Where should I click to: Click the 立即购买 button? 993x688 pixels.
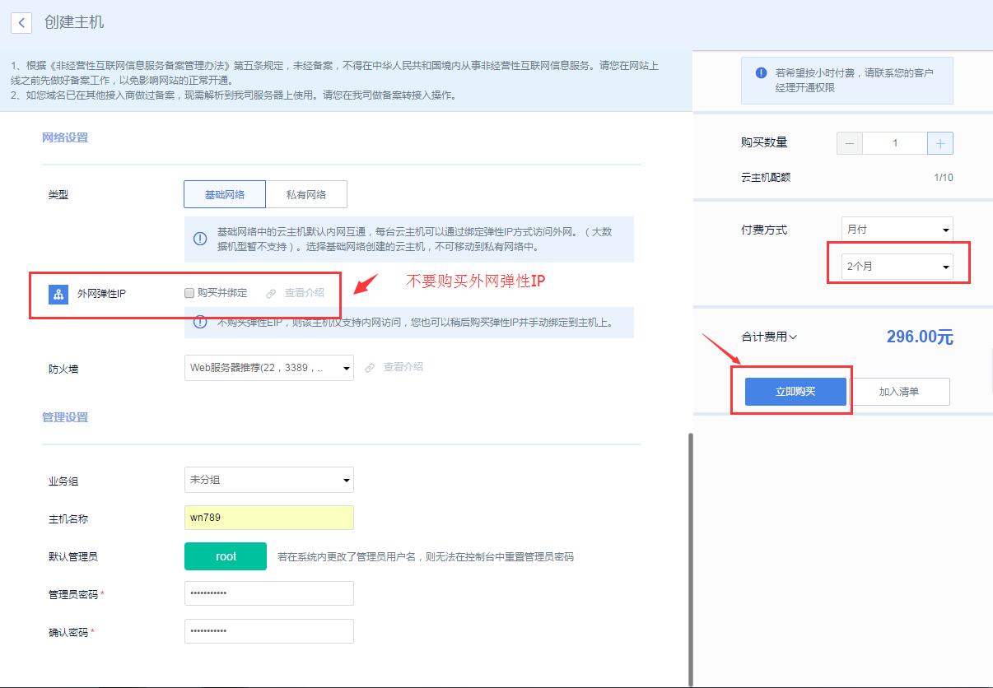coord(795,392)
